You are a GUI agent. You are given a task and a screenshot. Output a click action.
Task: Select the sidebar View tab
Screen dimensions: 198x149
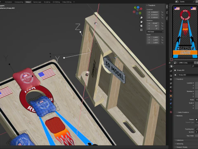point(167,18)
